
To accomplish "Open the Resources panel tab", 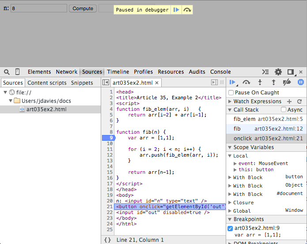I will point(171,72).
